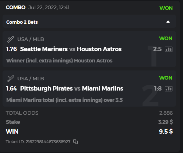The height and width of the screenshot is (153, 183).
Task: Open Pittsburgh Pirates vs Miami Marlins match
Action: (x=72, y=88)
